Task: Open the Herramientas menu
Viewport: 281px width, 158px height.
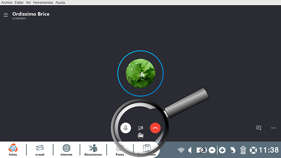Action: coord(43,3)
